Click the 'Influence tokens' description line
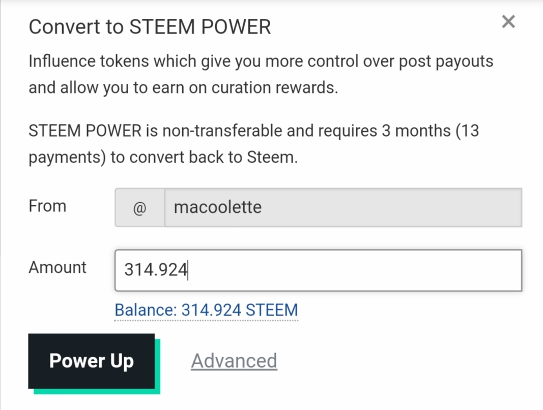Screen dimensions: 543x410 (x=261, y=61)
